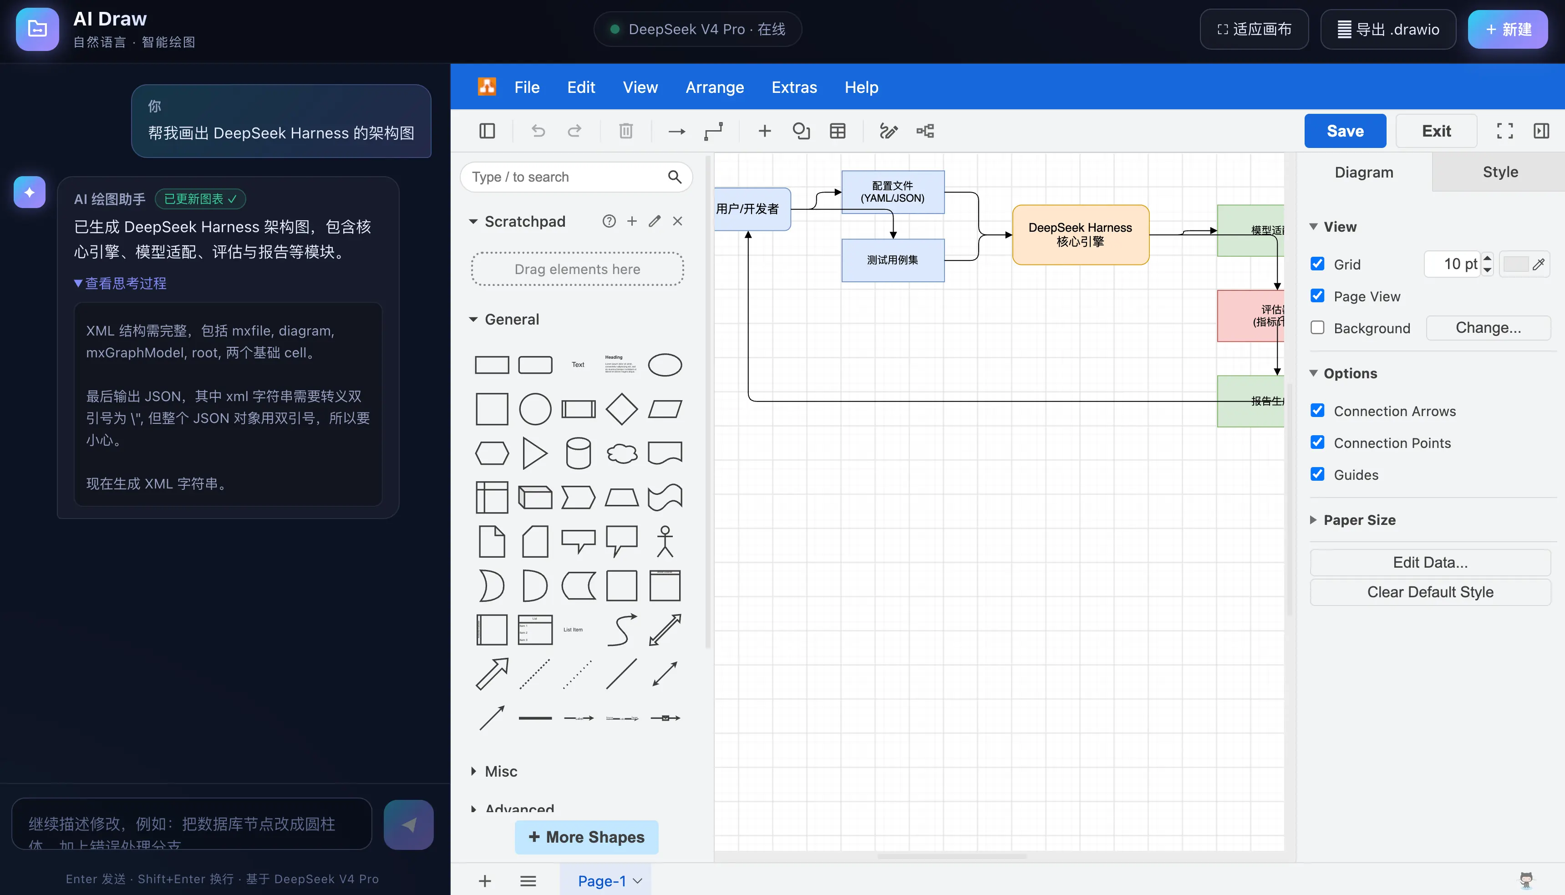Open the connection arrow style tool
The image size is (1565, 895).
(x=676, y=132)
